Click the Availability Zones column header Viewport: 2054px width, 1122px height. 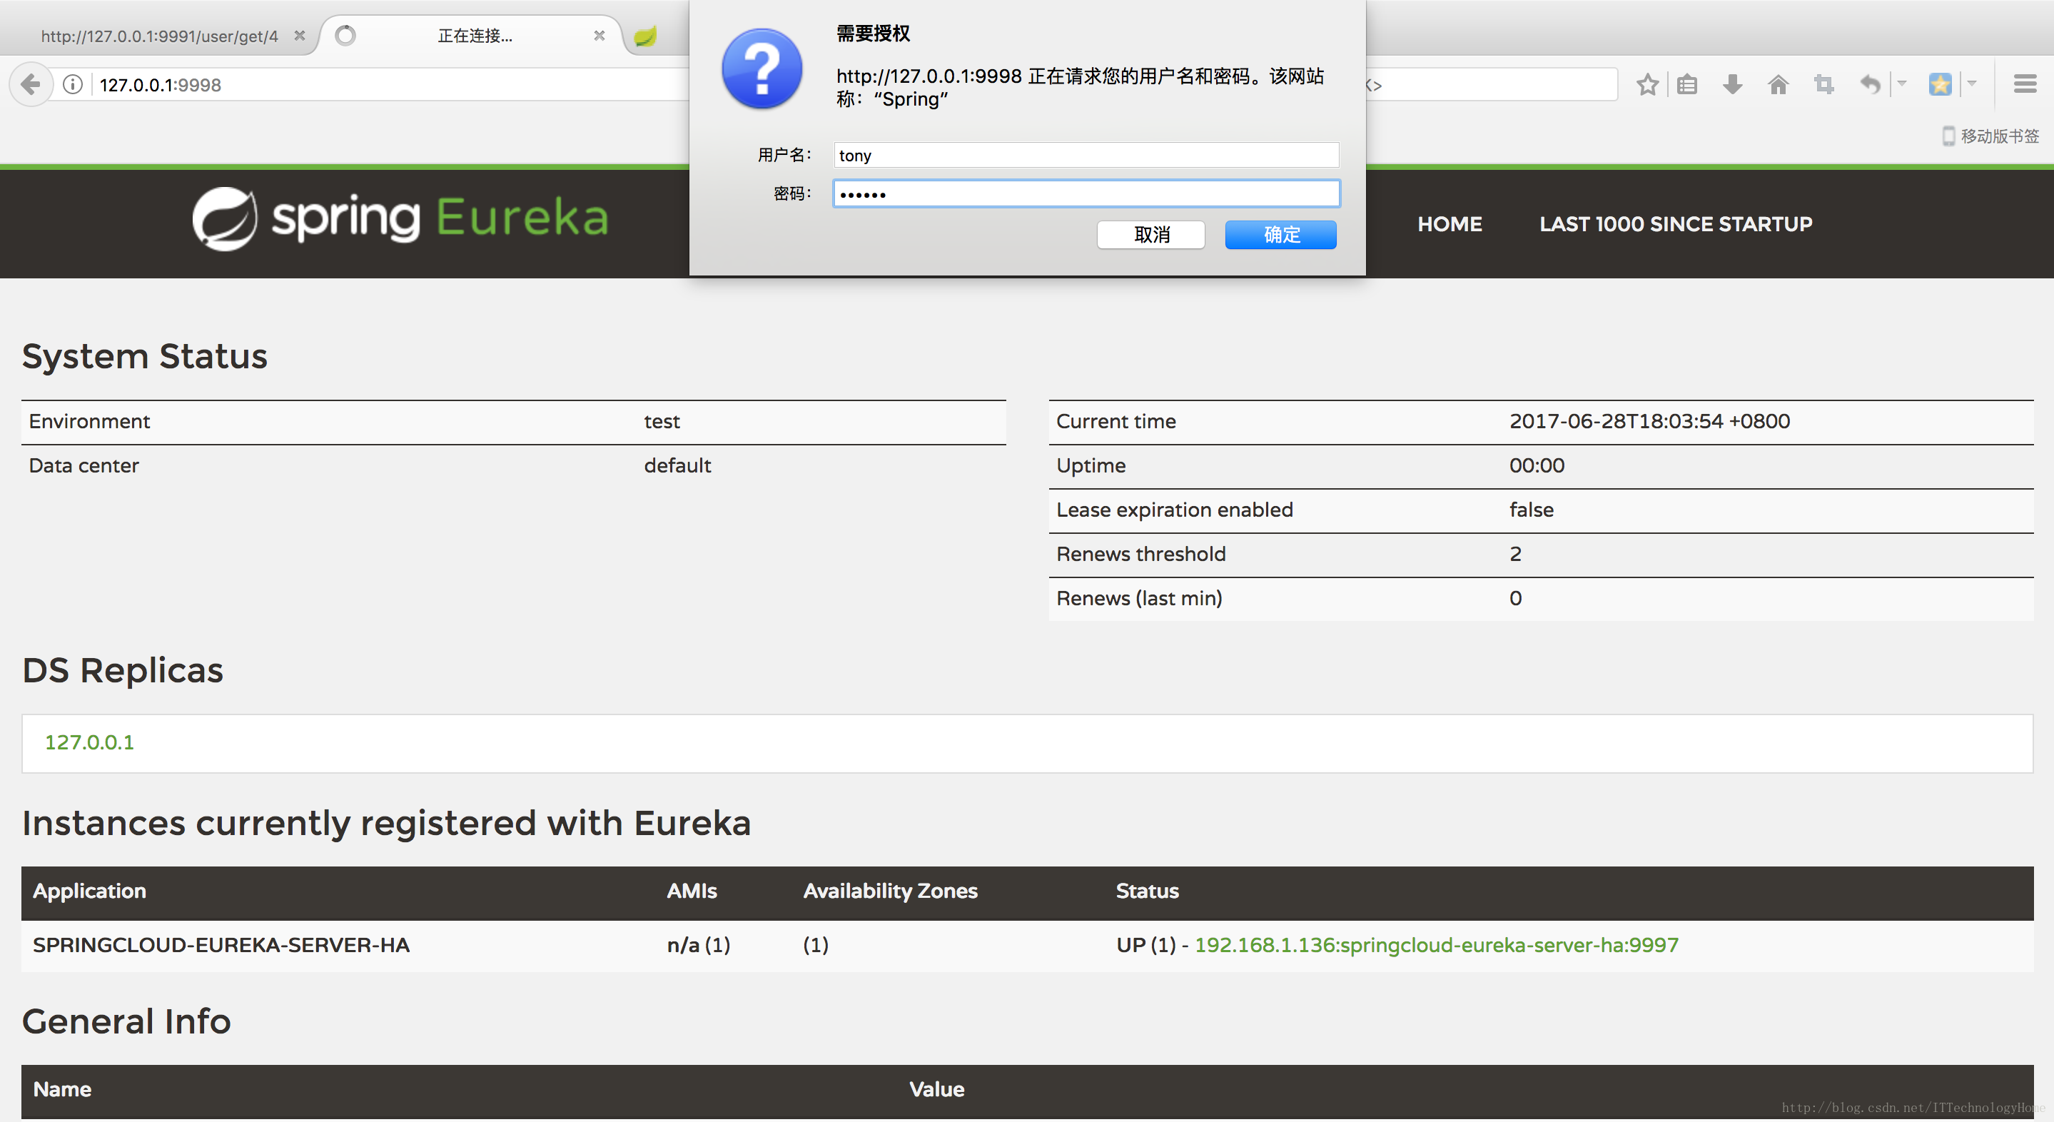point(890,891)
